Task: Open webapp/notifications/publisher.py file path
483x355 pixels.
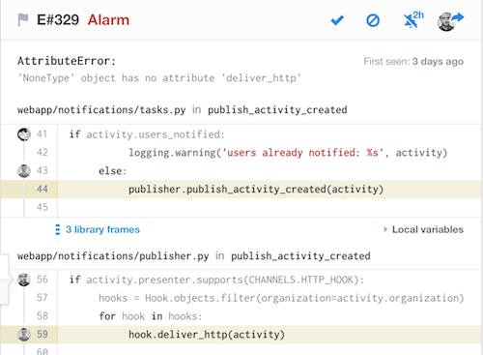Action: 113,256
